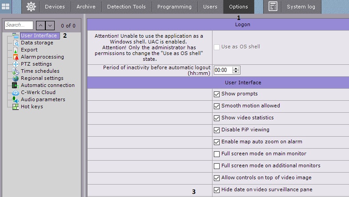
Task: Click the Data storage icon in tree
Action: 16,43
